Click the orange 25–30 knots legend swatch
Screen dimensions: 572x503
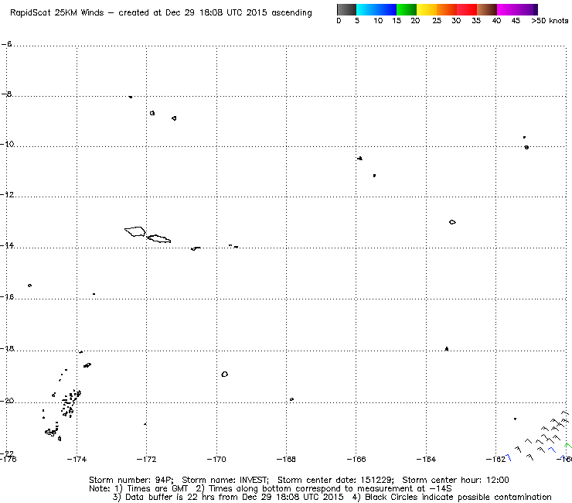pyautogui.click(x=447, y=9)
